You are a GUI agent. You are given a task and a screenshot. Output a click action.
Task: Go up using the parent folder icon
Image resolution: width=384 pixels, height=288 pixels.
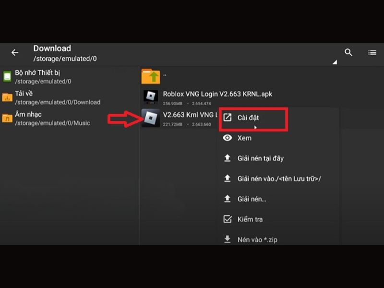coord(151,76)
